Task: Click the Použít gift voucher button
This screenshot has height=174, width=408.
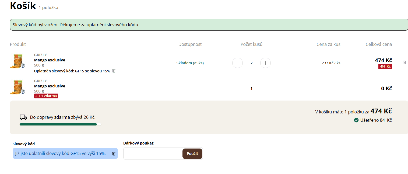Action: tap(192, 154)
